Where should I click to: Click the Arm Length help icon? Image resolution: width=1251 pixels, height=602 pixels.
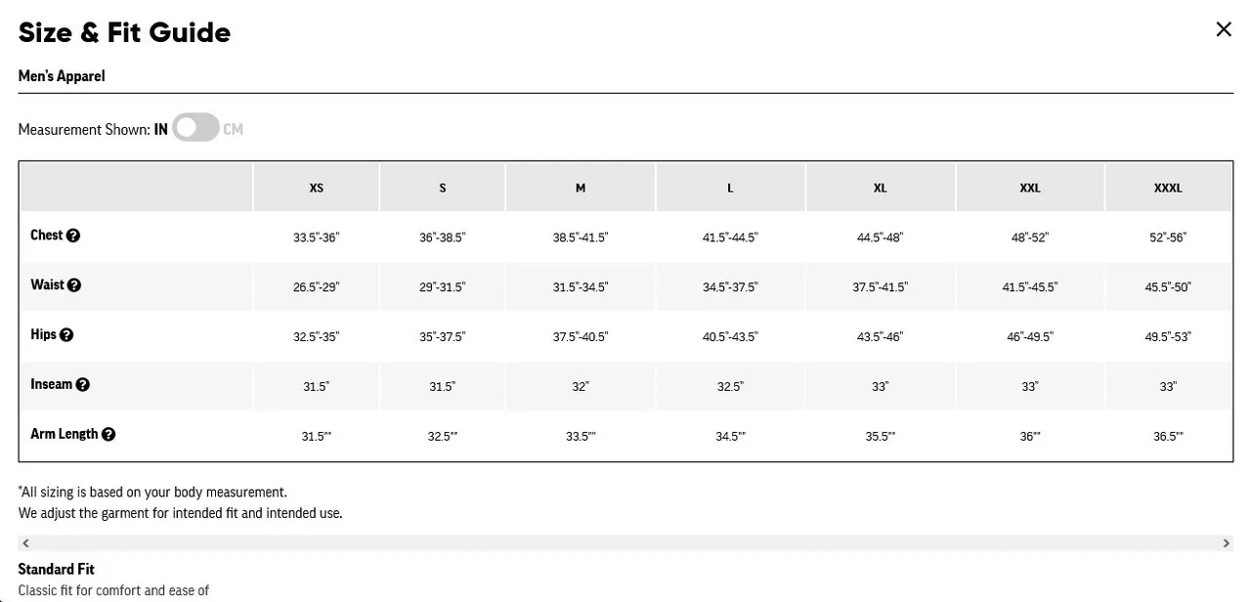tap(108, 435)
